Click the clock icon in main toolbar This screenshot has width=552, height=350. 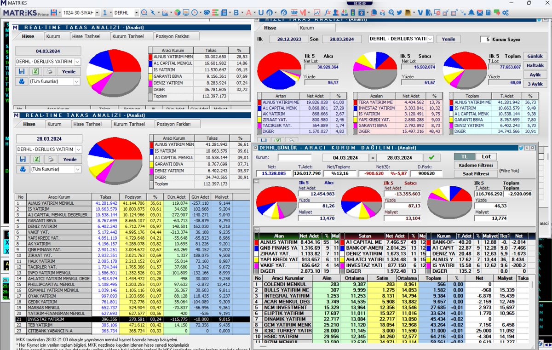point(194,12)
